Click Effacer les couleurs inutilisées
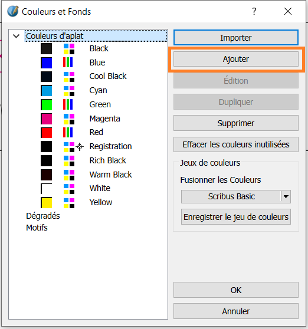This screenshot has height=329, width=308. (236, 144)
